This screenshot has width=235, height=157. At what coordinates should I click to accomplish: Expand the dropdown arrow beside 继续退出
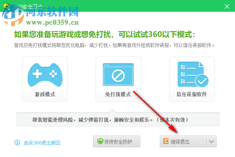point(211,141)
